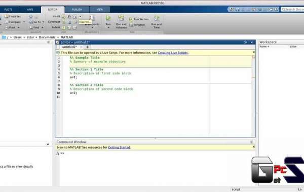Click the editor code analyzer indicator
This screenshot has height=192, width=304.
click(254, 57)
